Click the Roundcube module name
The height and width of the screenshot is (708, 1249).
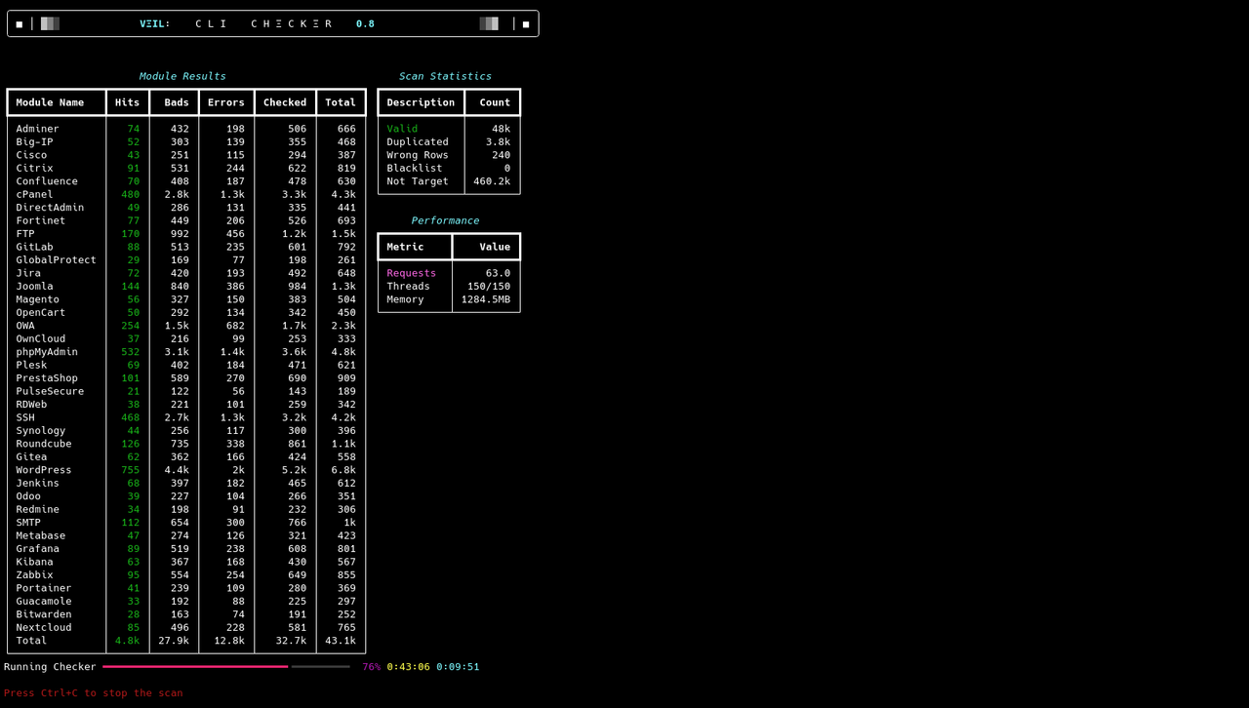pos(44,444)
